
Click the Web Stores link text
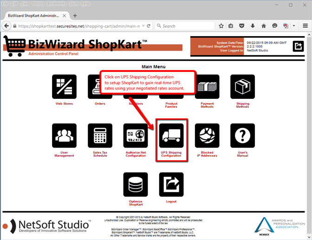(64, 104)
